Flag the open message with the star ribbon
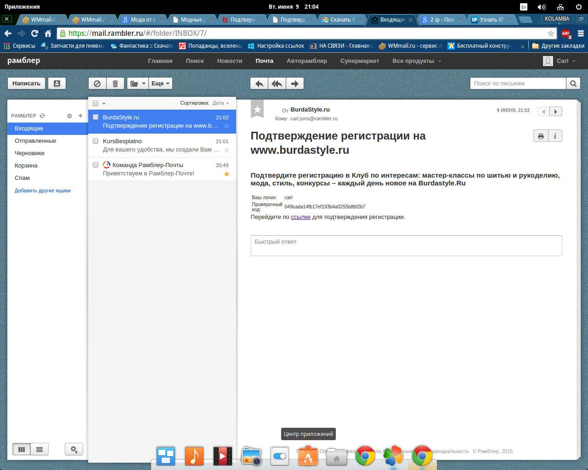This screenshot has height=470, width=588. click(x=257, y=109)
